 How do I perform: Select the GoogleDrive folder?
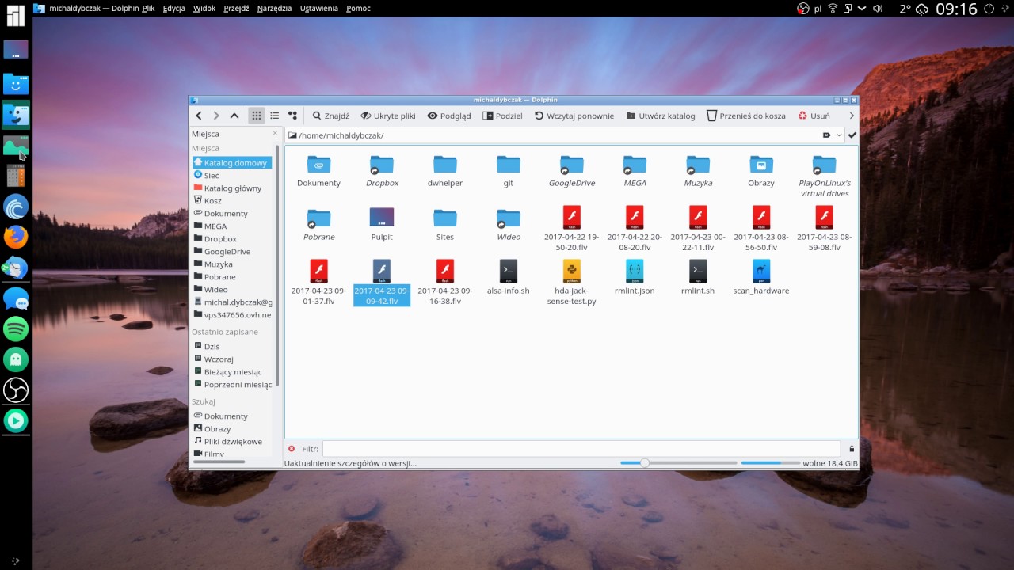tap(572, 170)
